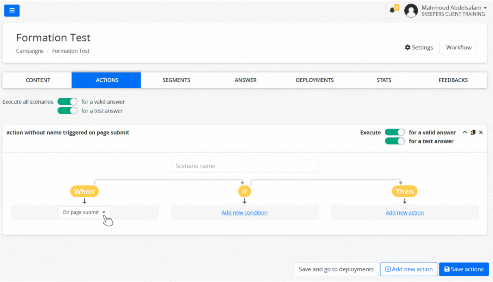This screenshot has height=282, width=493.
Task: Disable scenario Execute for a test answer
Action: [394, 141]
